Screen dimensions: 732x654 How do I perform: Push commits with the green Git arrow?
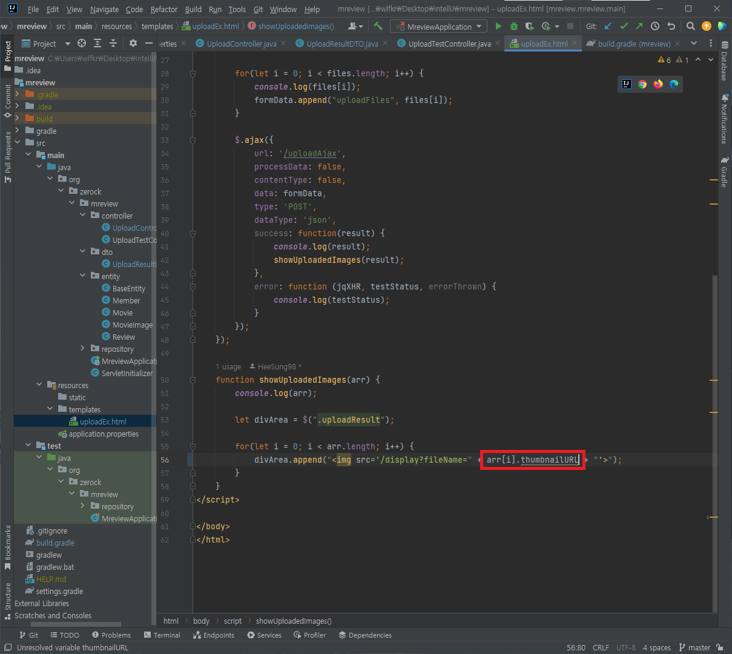[x=639, y=26]
